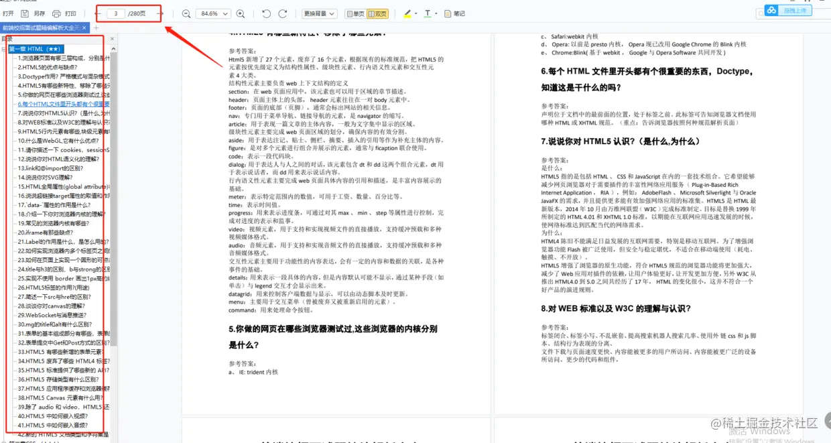831x443 pixels.
Task: Open outline item 13.link和@import的区别
Action: [x=50, y=168]
